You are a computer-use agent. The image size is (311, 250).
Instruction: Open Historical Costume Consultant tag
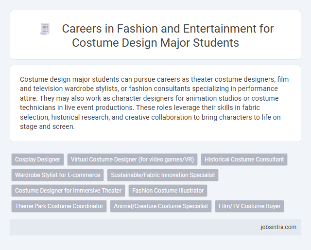[244, 160]
